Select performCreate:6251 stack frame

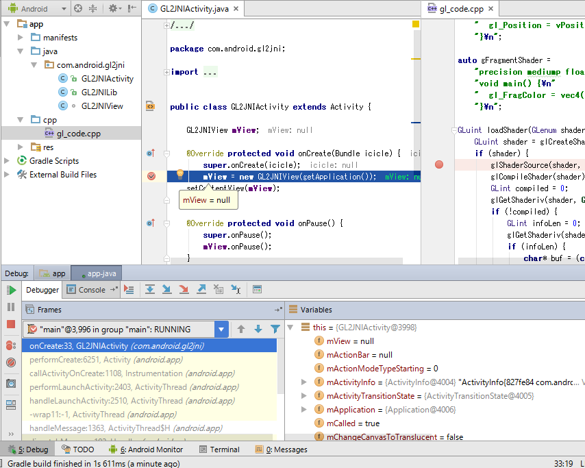(149, 360)
